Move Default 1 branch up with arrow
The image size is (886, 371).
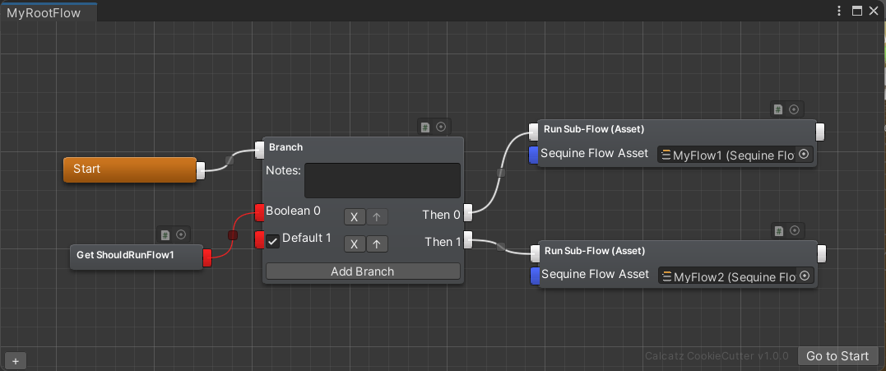pos(377,244)
